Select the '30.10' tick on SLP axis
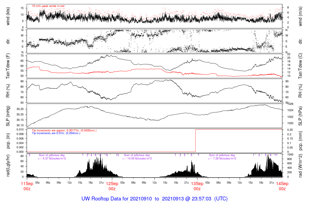Image resolution: width=309 pixels, height=211 pixels. pos(20,125)
